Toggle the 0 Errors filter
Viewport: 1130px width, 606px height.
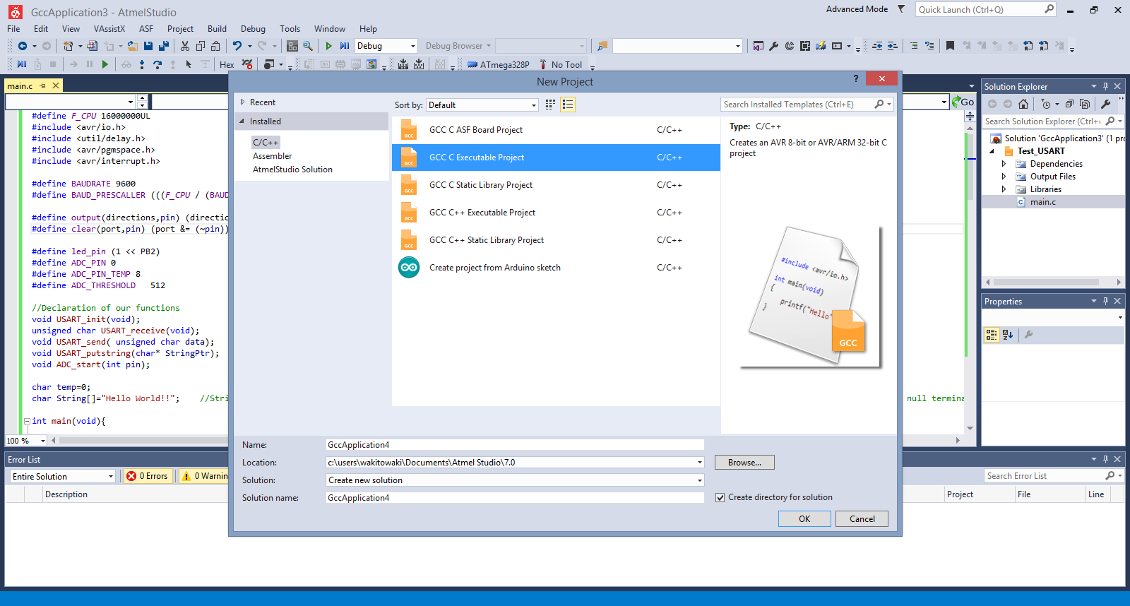(148, 476)
